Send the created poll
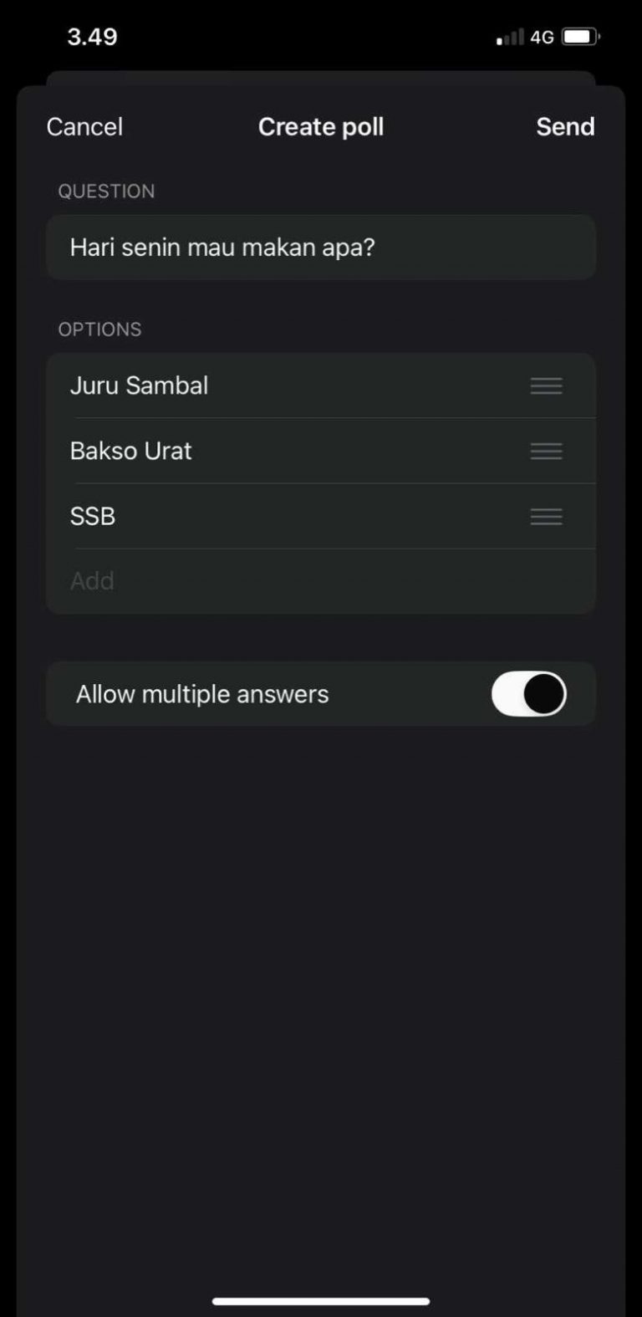Screen dimensions: 642x1317 pos(565,126)
